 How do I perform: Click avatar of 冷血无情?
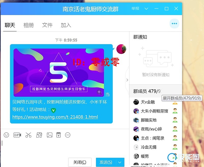tap(136, 147)
